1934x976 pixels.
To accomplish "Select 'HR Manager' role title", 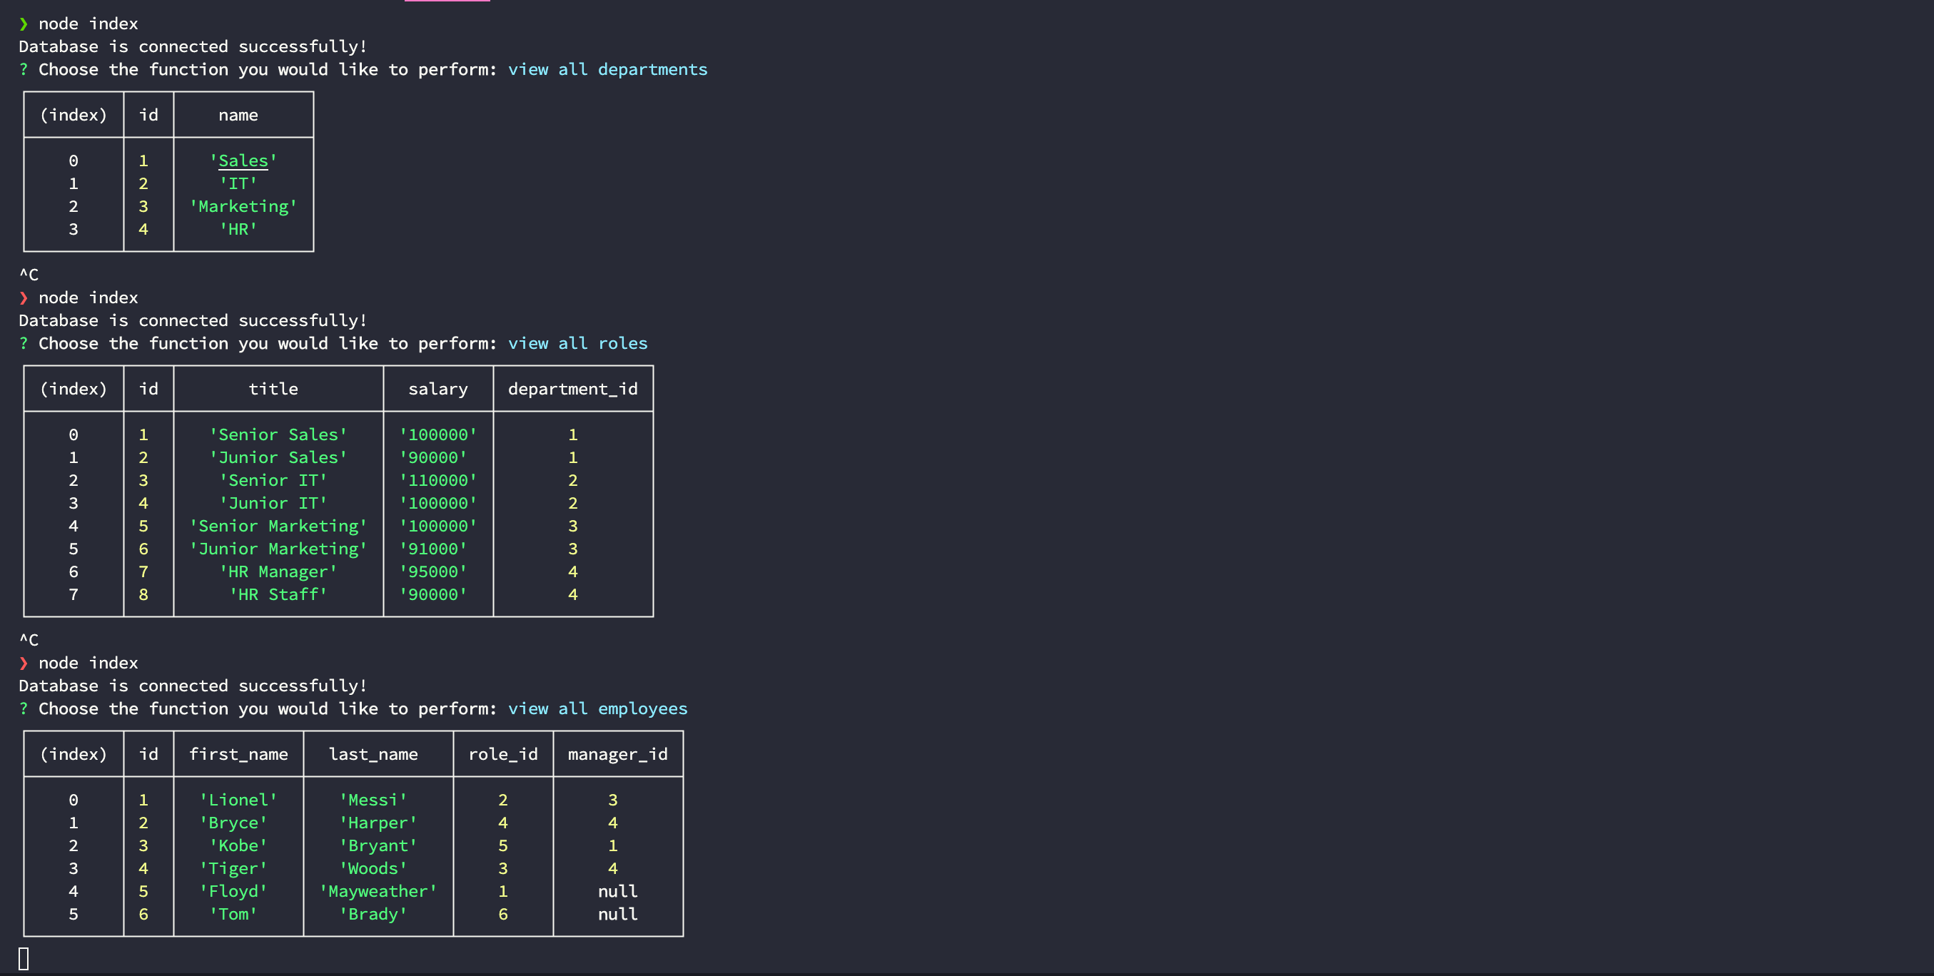I will [278, 571].
